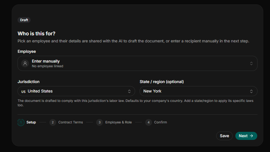
Task: Save the draft document
Action: 224,136
